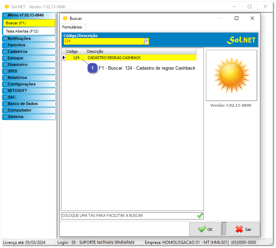Viewport: 276px width, 248px height.
Task: Click the row selector arrow beside code 124
Action: (64, 57)
